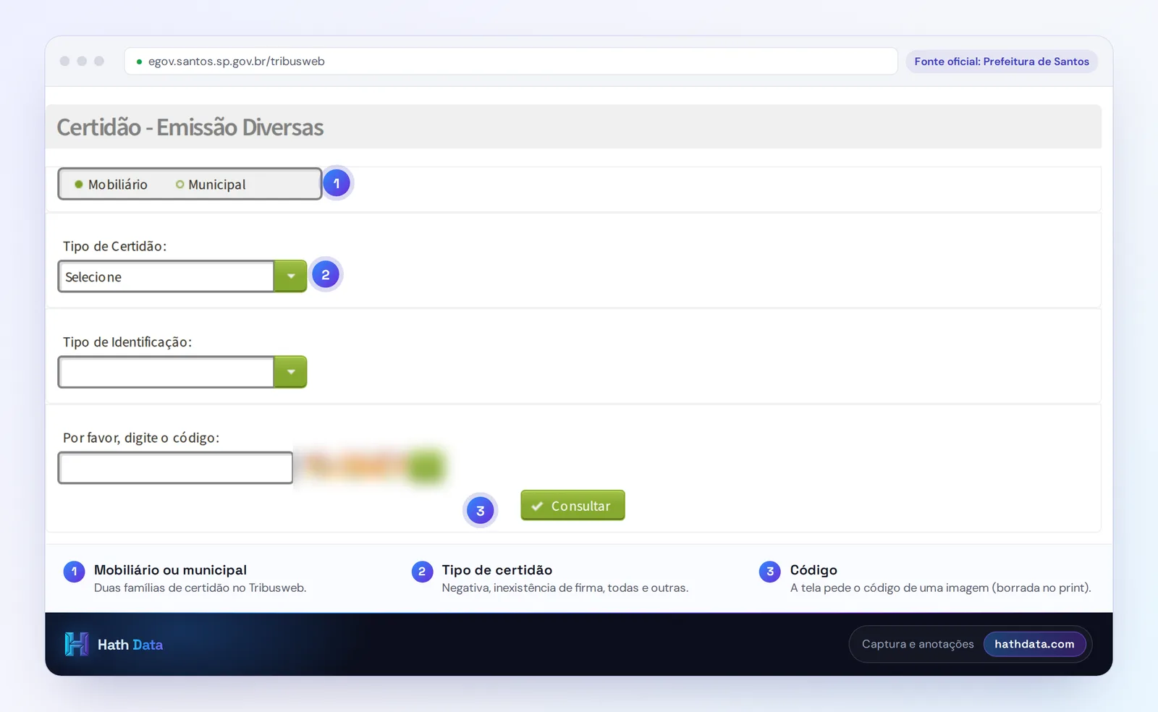Click the green secure dot in address bar
The height and width of the screenshot is (712, 1158).
pos(139,62)
